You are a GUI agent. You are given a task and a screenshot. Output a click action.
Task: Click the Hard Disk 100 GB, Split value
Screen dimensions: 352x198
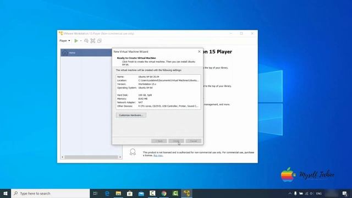[145, 95]
